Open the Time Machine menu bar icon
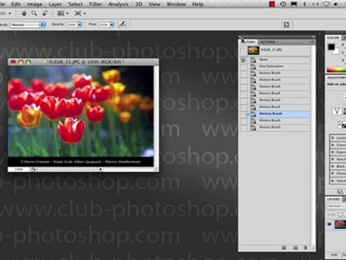 283,4
